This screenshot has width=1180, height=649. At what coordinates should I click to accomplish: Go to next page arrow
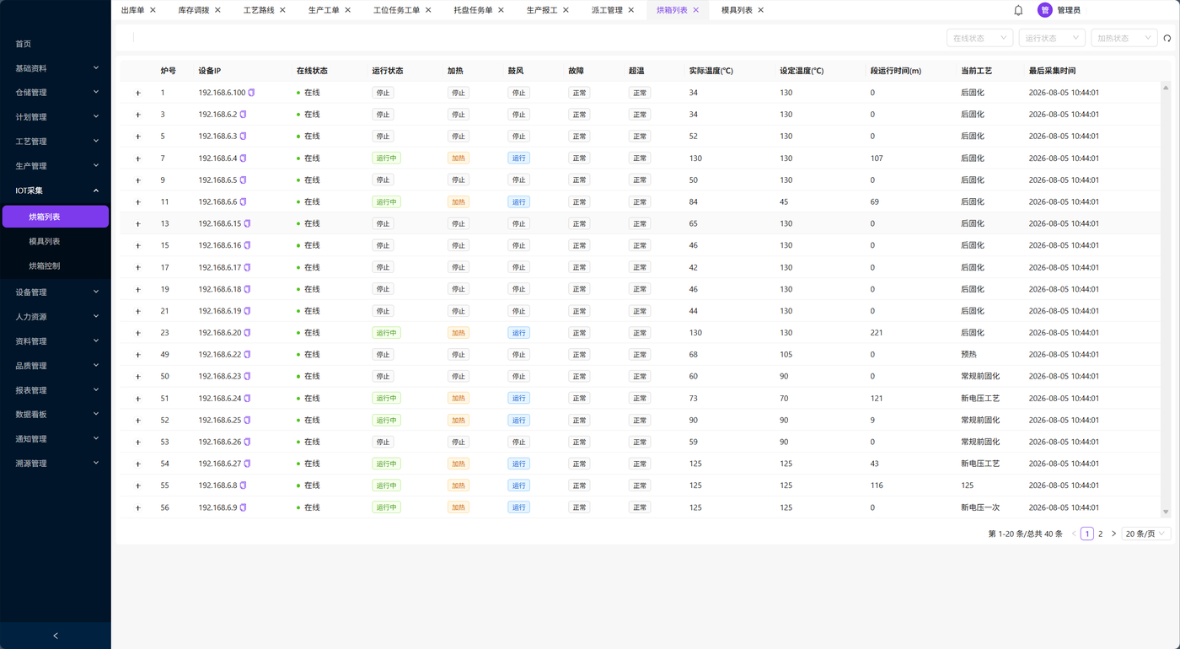1113,534
